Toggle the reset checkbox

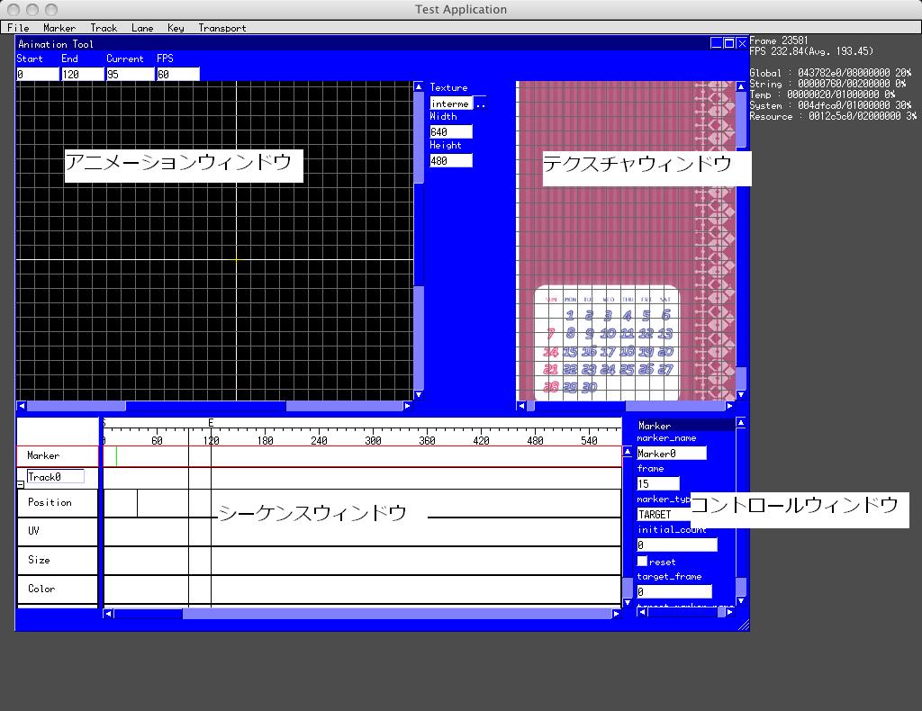tap(642, 561)
